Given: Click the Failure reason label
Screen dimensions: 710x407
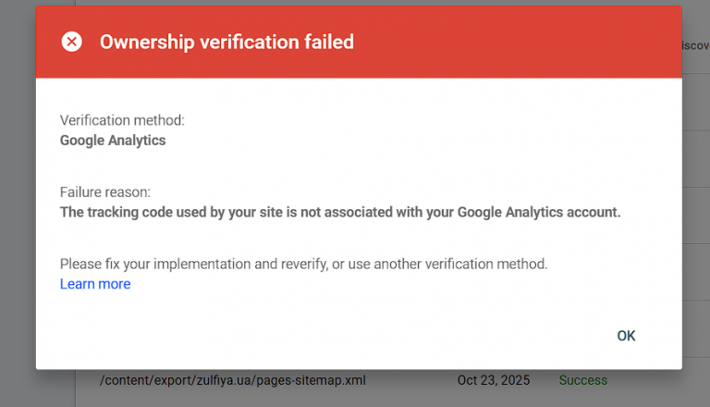Looking at the screenshot, I should 104,192.
